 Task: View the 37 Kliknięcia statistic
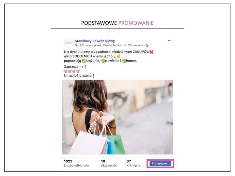(133, 163)
